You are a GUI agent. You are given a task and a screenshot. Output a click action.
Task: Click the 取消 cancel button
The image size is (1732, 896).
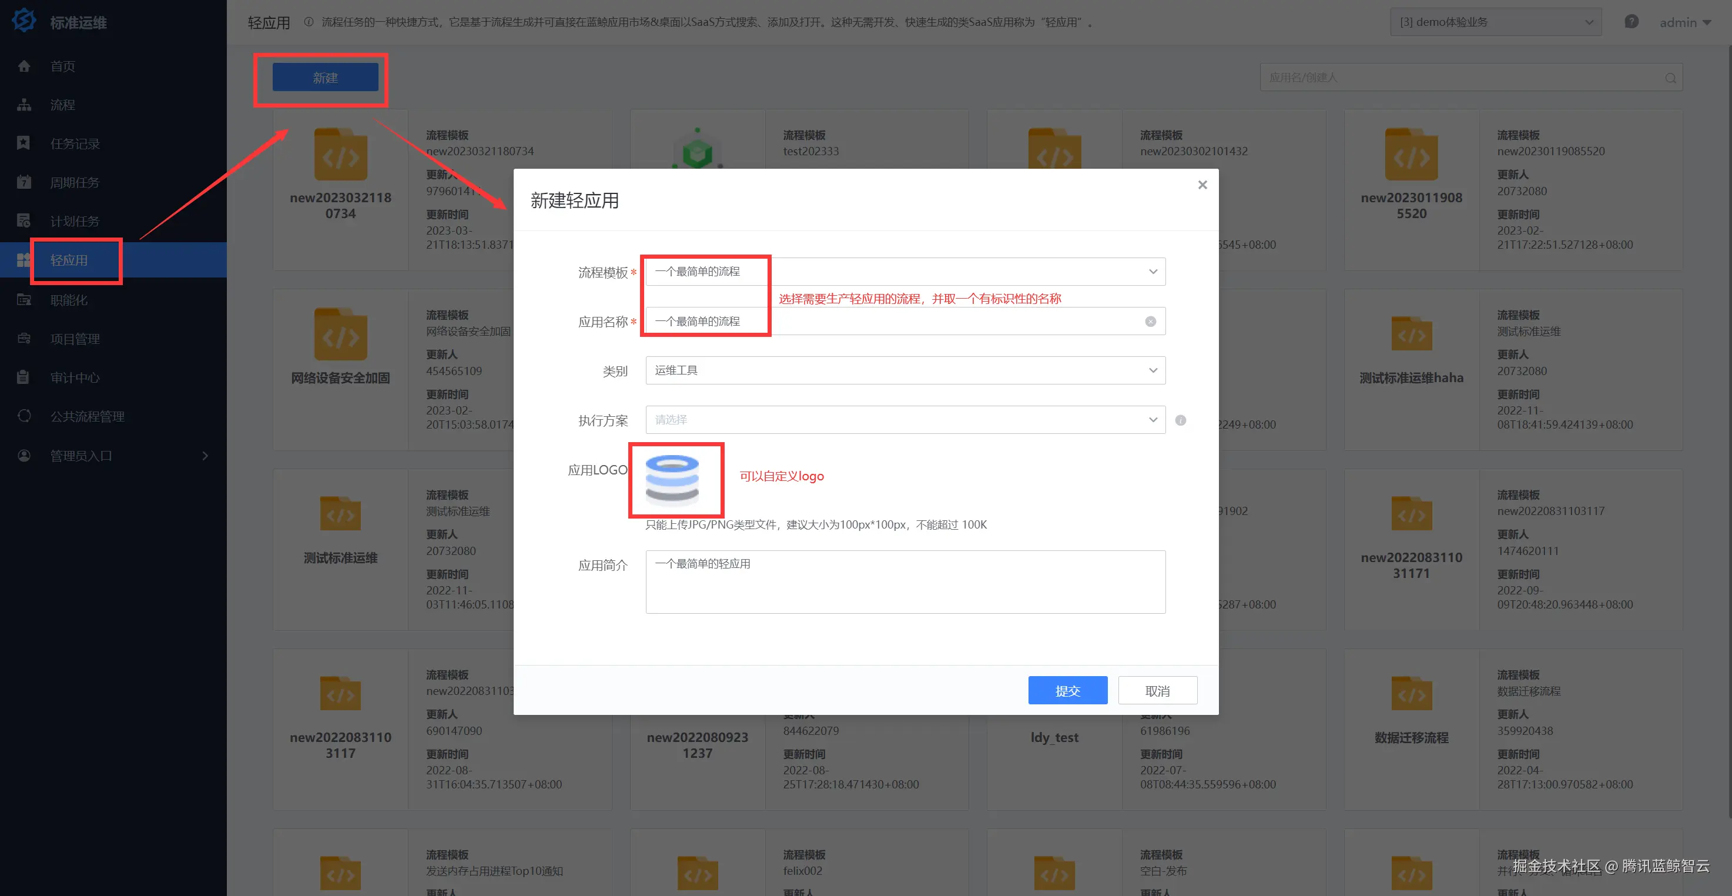point(1157,690)
